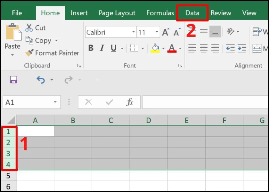Open the font color dropdown arrow
The image size is (269, 192).
tap(180, 49)
